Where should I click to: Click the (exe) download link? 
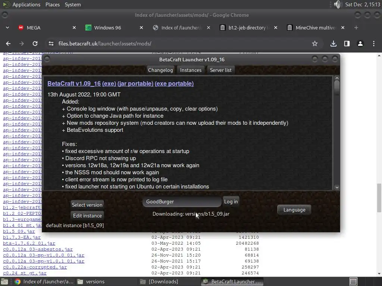click(x=109, y=83)
